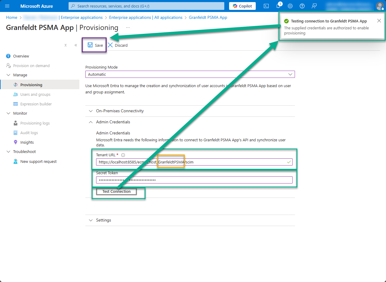386x282 pixels.
Task: Click the Copilot button
Action: coord(242,6)
